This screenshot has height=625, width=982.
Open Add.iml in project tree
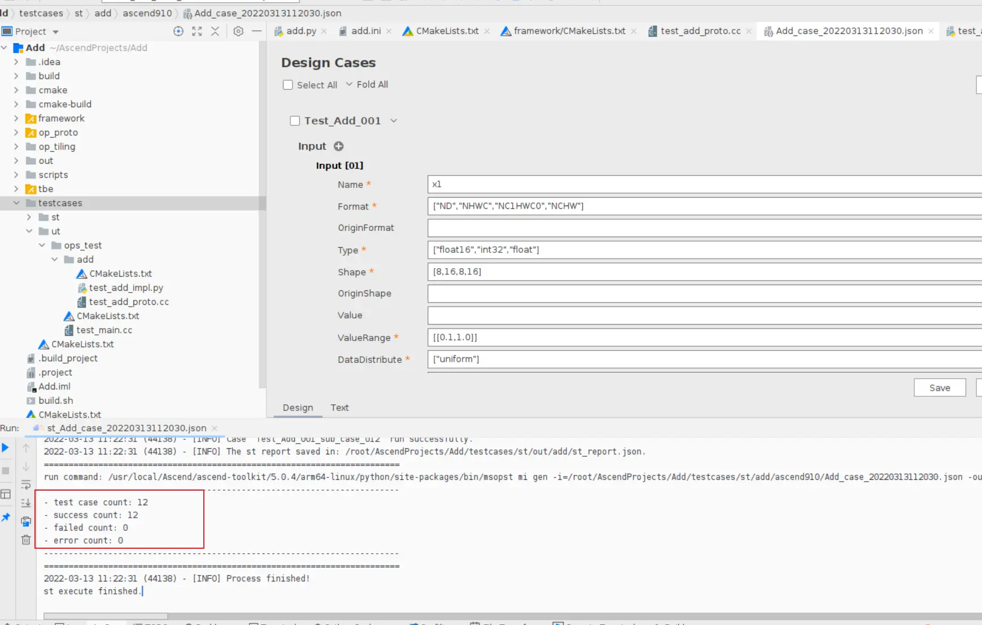[x=54, y=387]
